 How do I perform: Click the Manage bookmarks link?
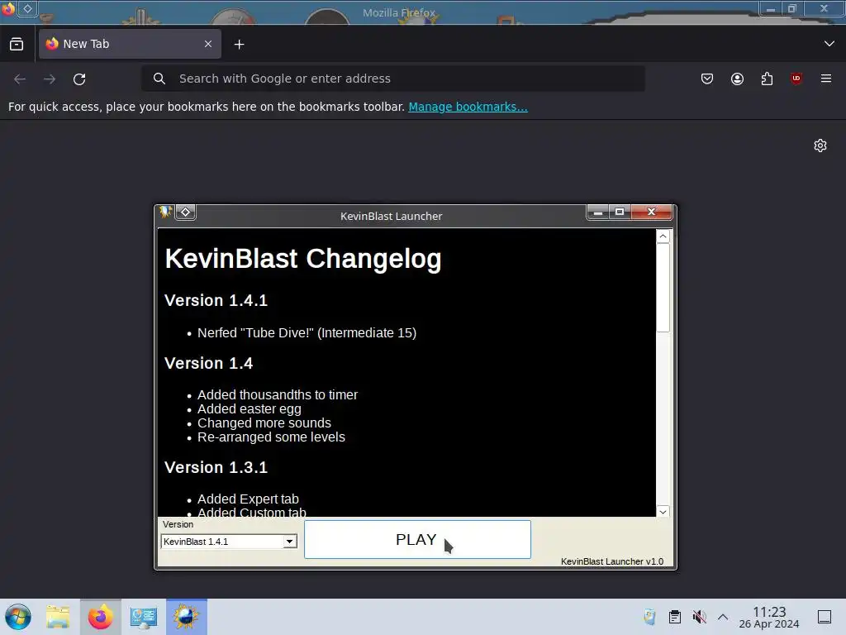(x=468, y=107)
